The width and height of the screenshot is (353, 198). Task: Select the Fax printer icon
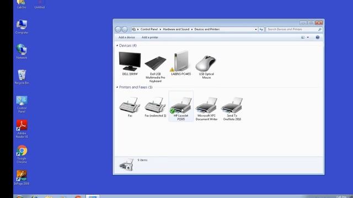click(130, 105)
